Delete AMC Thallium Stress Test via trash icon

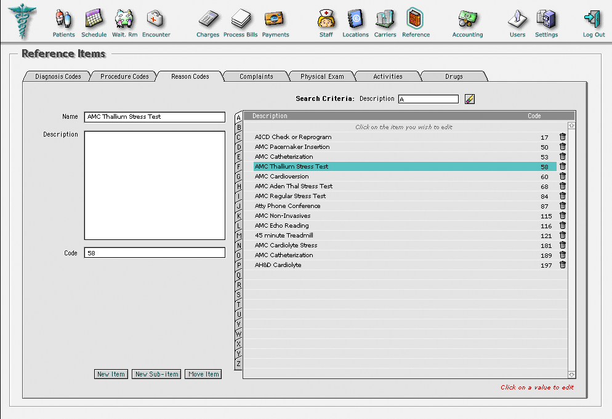(562, 166)
